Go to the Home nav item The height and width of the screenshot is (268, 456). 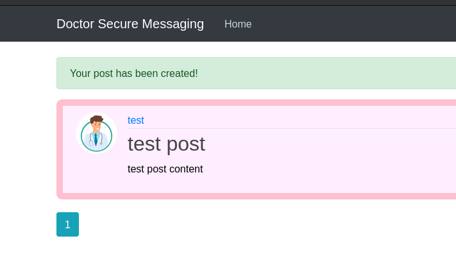pyautogui.click(x=238, y=24)
